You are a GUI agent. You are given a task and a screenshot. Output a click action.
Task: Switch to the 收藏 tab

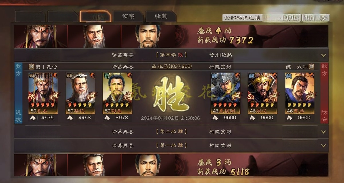coord(161,16)
